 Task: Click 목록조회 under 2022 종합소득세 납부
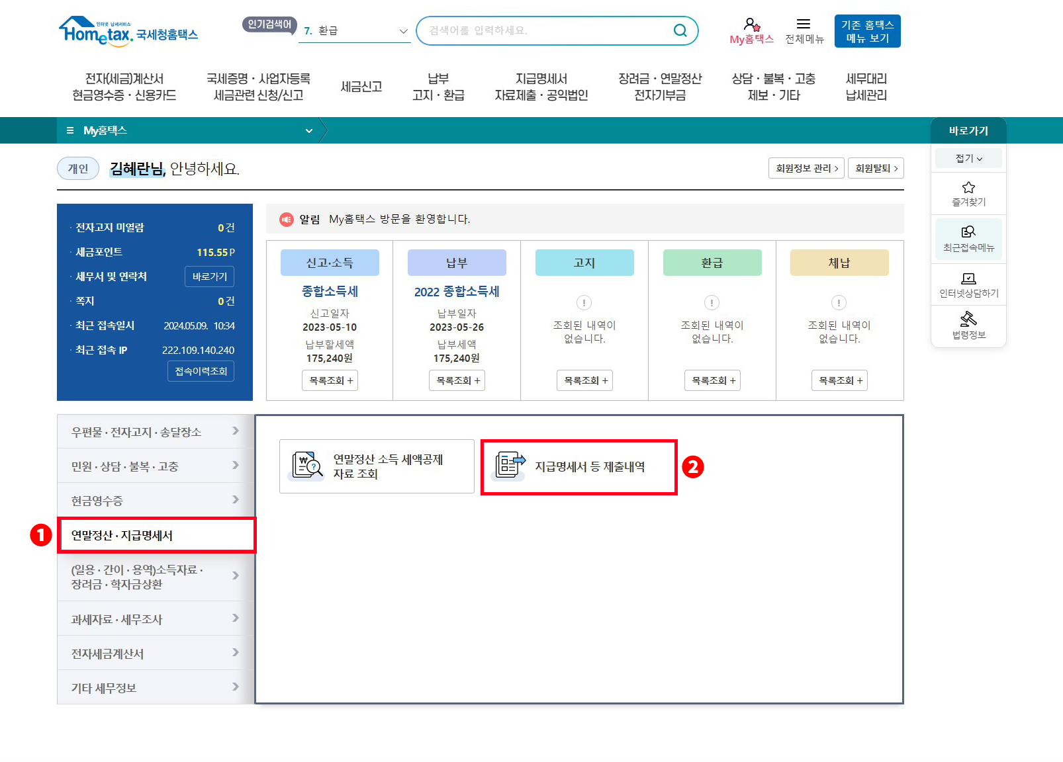coord(457,380)
